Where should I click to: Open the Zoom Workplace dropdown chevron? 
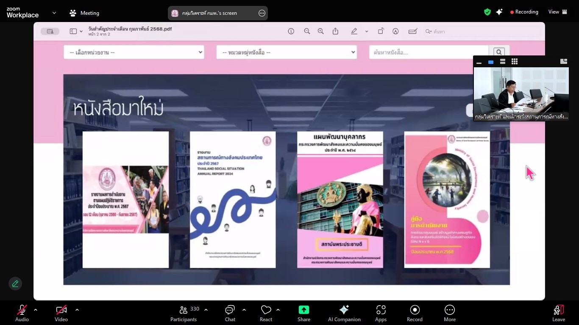pyautogui.click(x=54, y=13)
